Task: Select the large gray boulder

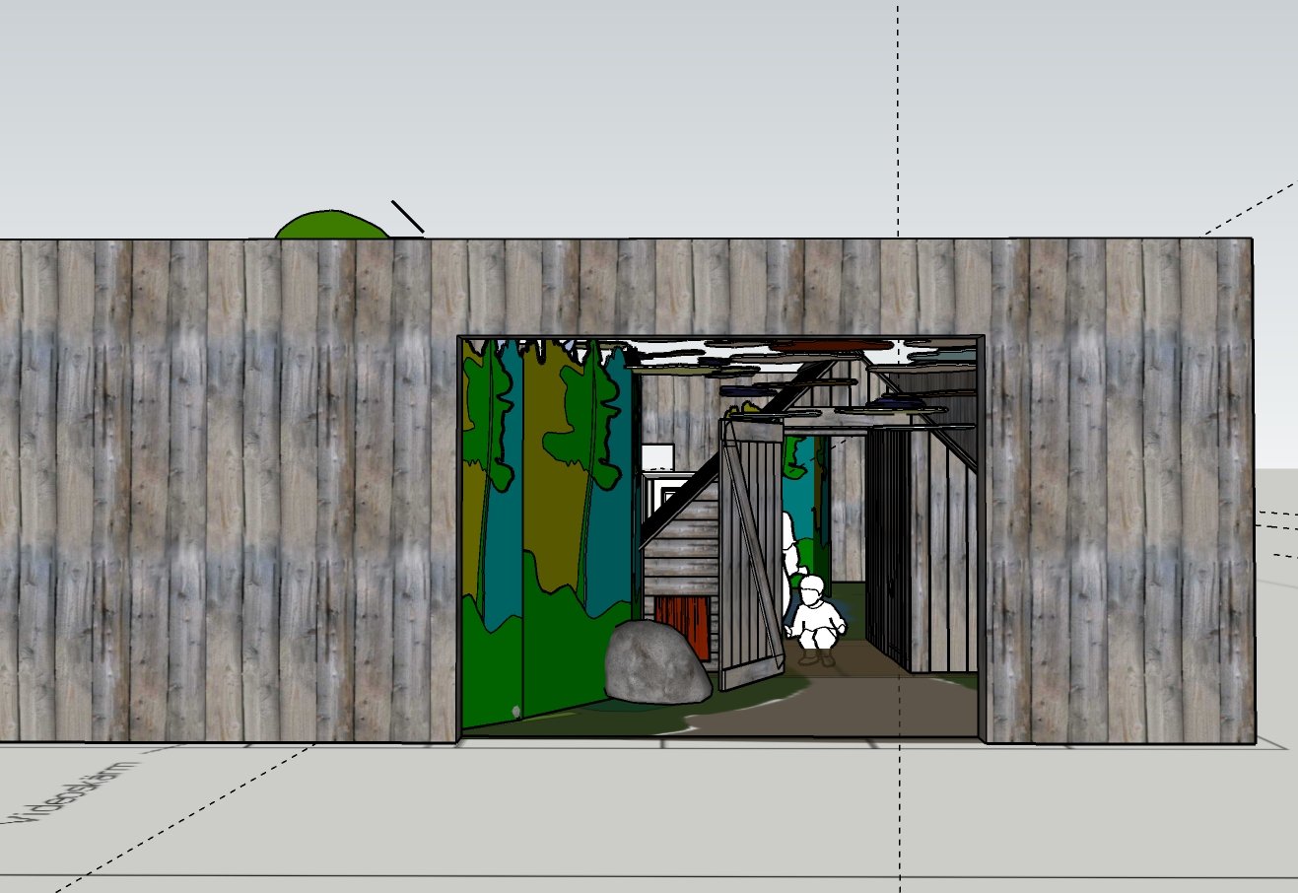Action: 656,662
